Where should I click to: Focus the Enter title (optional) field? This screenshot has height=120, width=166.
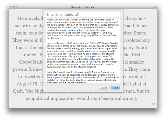pyautogui.click(x=83, y=15)
